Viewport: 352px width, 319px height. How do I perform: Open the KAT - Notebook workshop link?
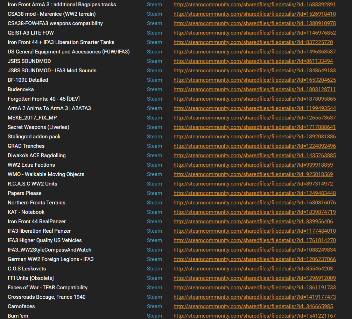[x=254, y=212]
